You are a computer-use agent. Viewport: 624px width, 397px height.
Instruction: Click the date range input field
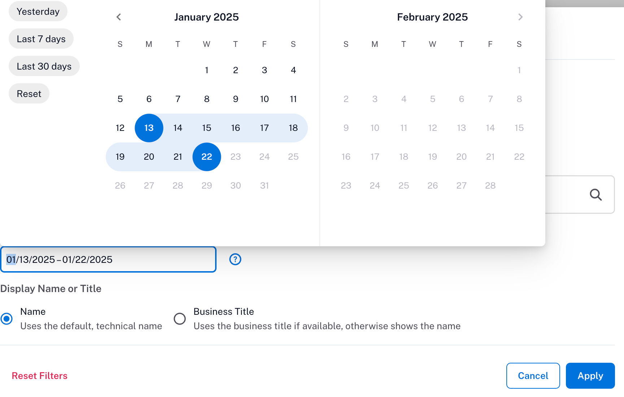click(108, 260)
